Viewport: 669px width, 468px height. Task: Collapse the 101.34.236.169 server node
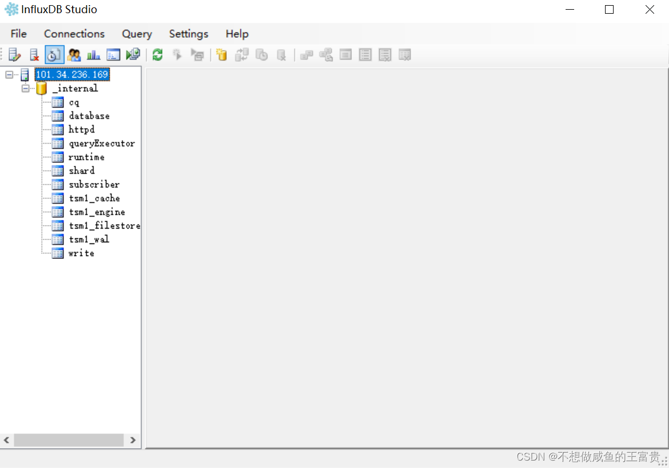point(9,75)
